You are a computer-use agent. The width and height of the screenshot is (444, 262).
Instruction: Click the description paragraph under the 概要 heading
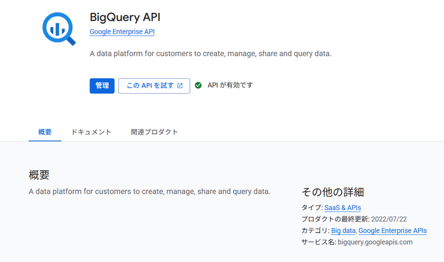149,192
